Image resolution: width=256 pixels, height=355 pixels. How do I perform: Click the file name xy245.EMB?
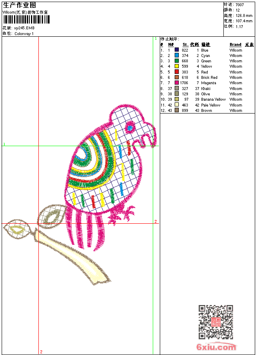24,28
